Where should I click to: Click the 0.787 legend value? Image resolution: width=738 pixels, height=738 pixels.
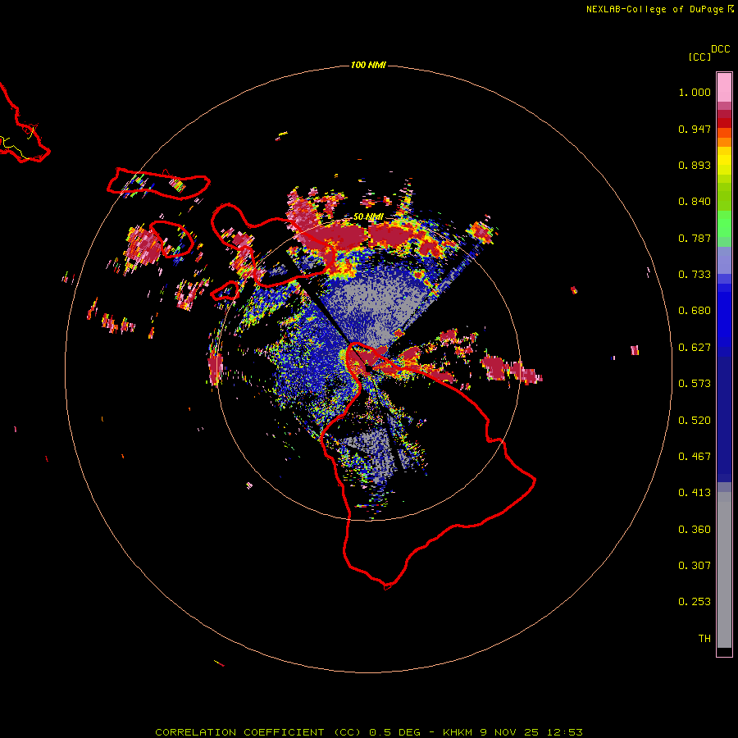point(695,238)
